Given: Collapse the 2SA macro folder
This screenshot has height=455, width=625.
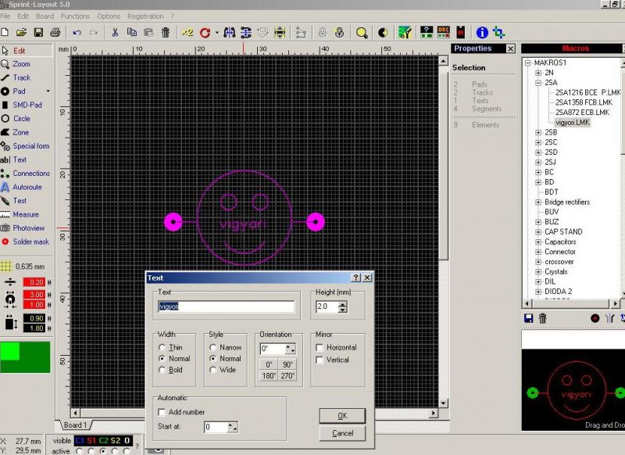Looking at the screenshot, I should (538, 83).
